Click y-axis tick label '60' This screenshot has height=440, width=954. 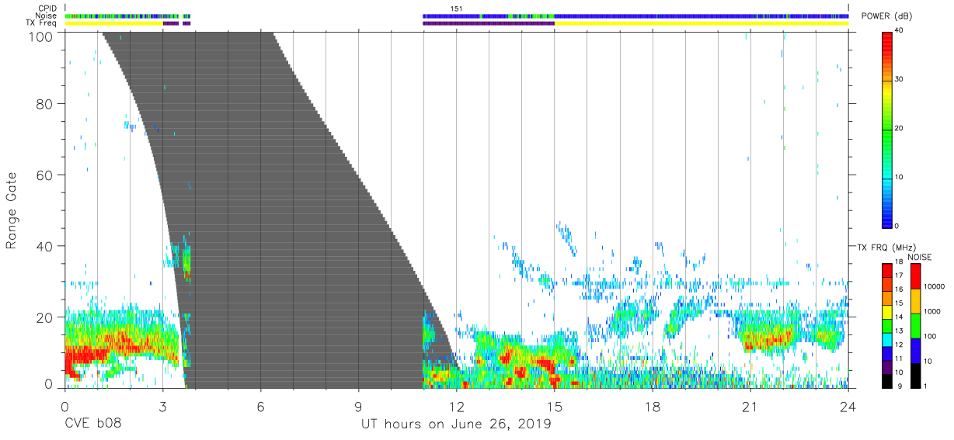[45, 175]
